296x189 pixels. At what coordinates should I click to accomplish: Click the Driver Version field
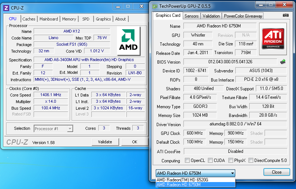[235, 124]
